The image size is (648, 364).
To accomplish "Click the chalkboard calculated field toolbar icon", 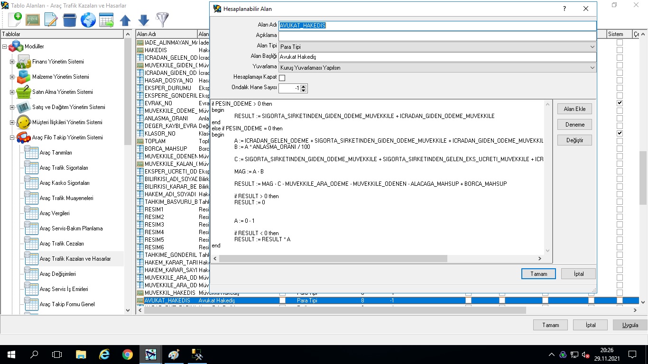I will tap(33, 19).
